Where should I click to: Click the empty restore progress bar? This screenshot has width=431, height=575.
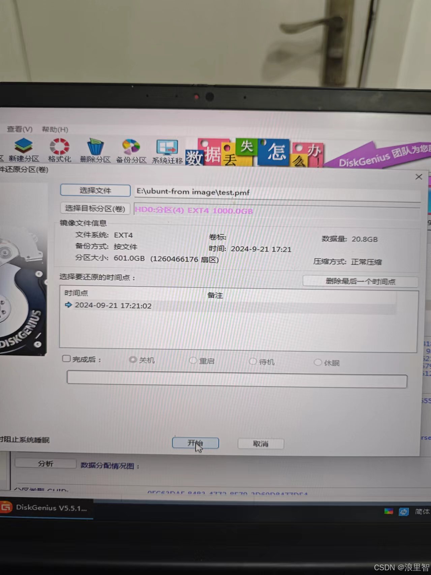[x=237, y=379]
